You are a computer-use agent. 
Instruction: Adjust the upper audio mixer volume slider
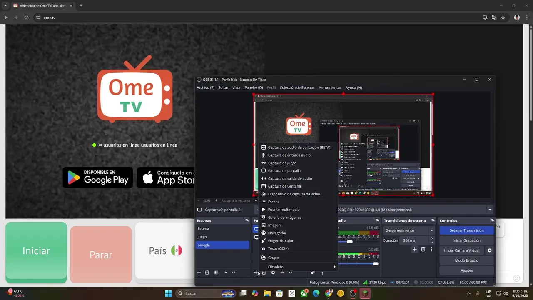(x=349, y=242)
